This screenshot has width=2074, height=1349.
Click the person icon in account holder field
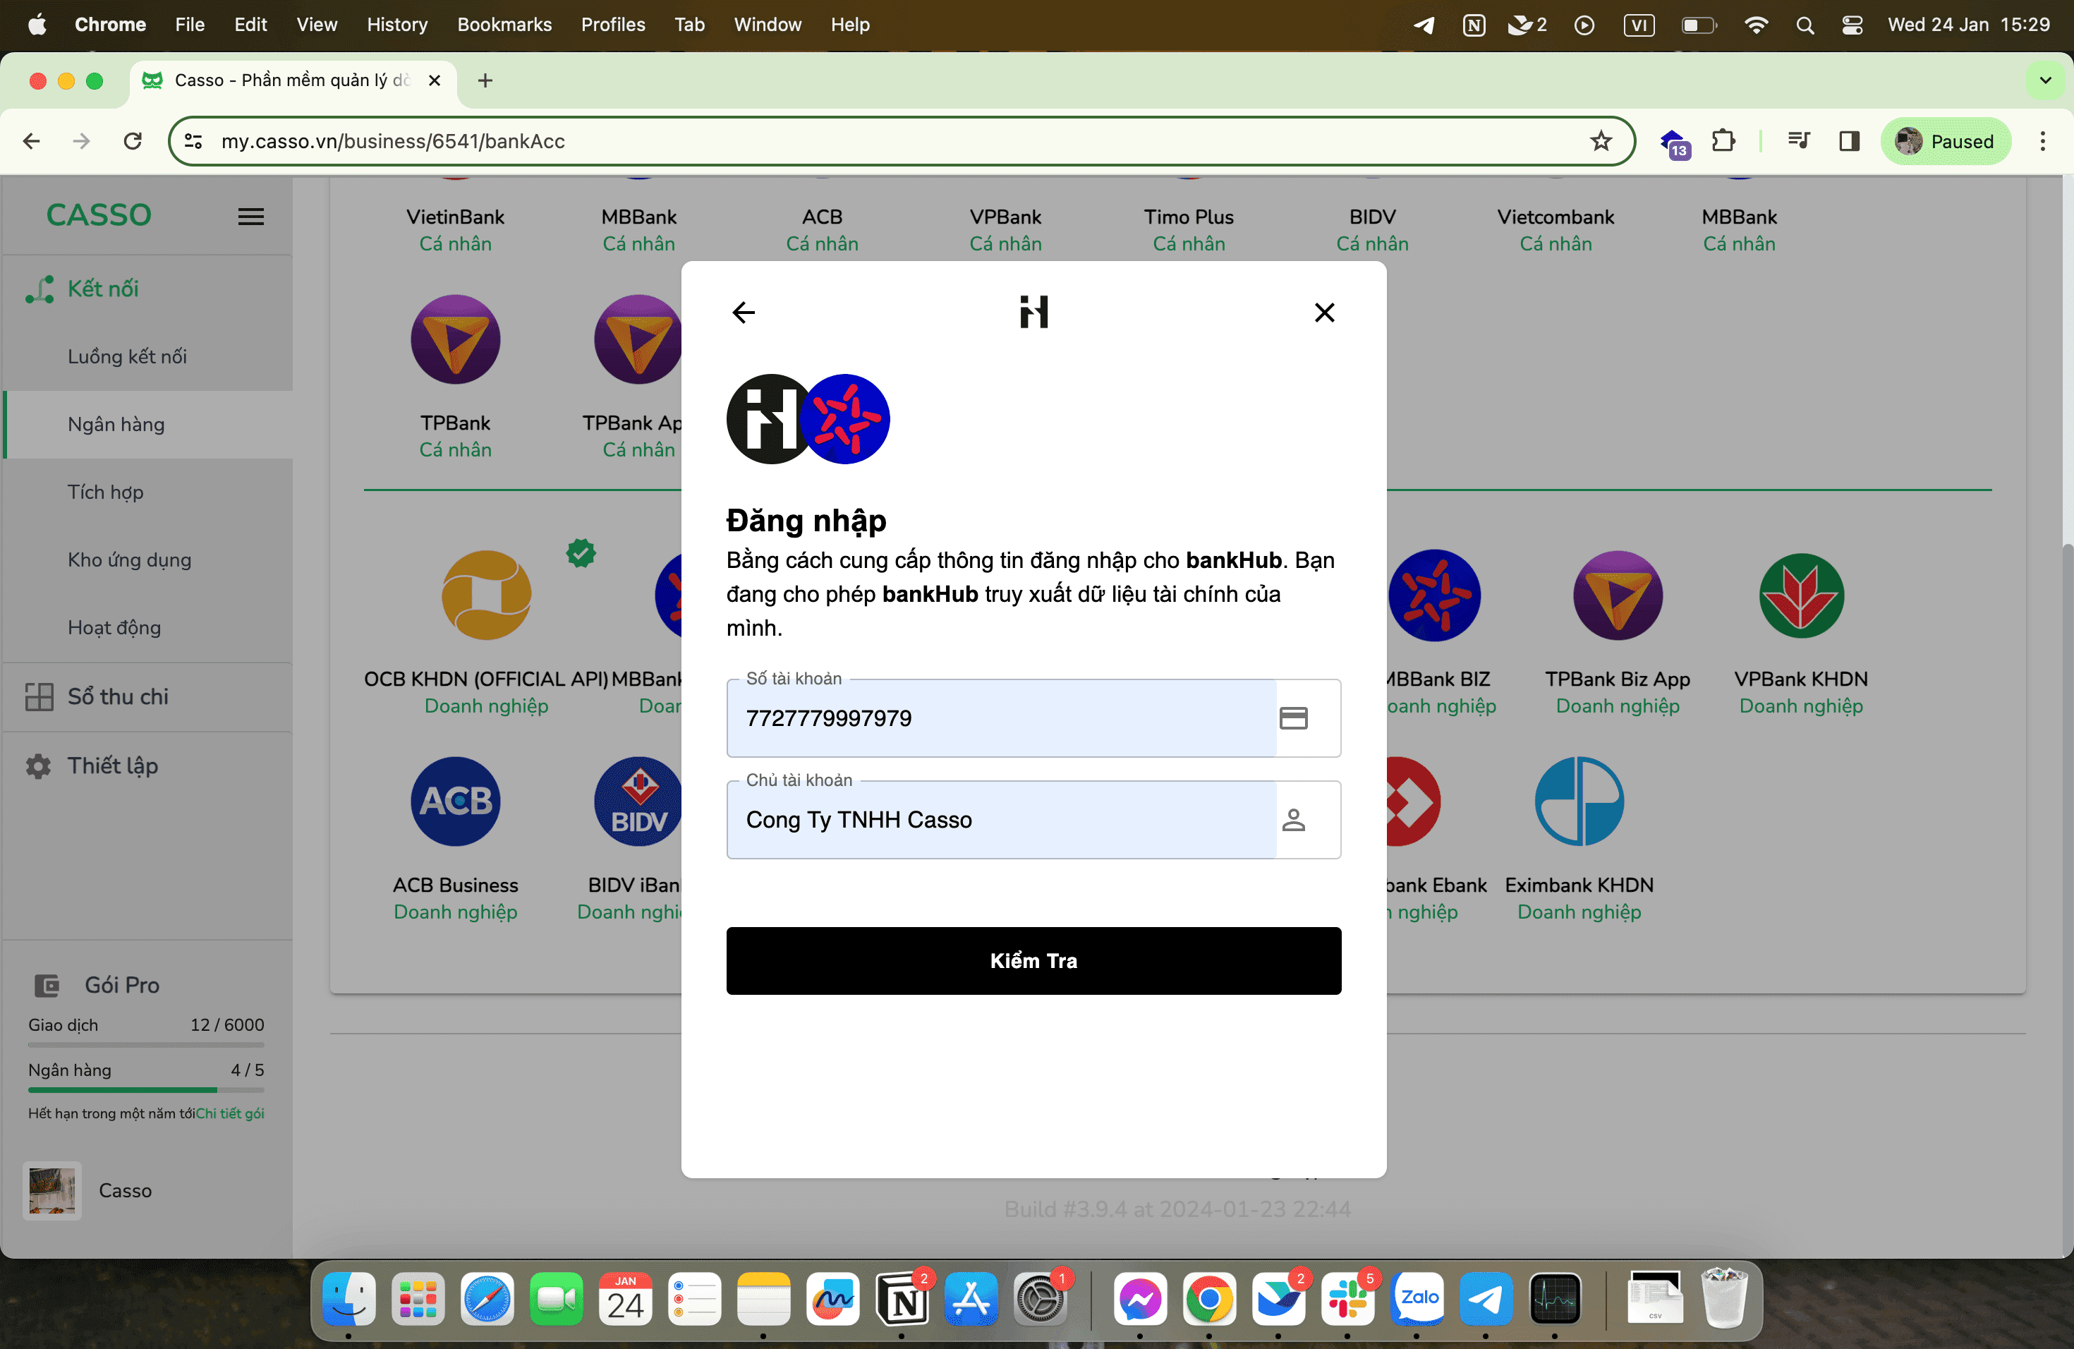tap(1293, 819)
